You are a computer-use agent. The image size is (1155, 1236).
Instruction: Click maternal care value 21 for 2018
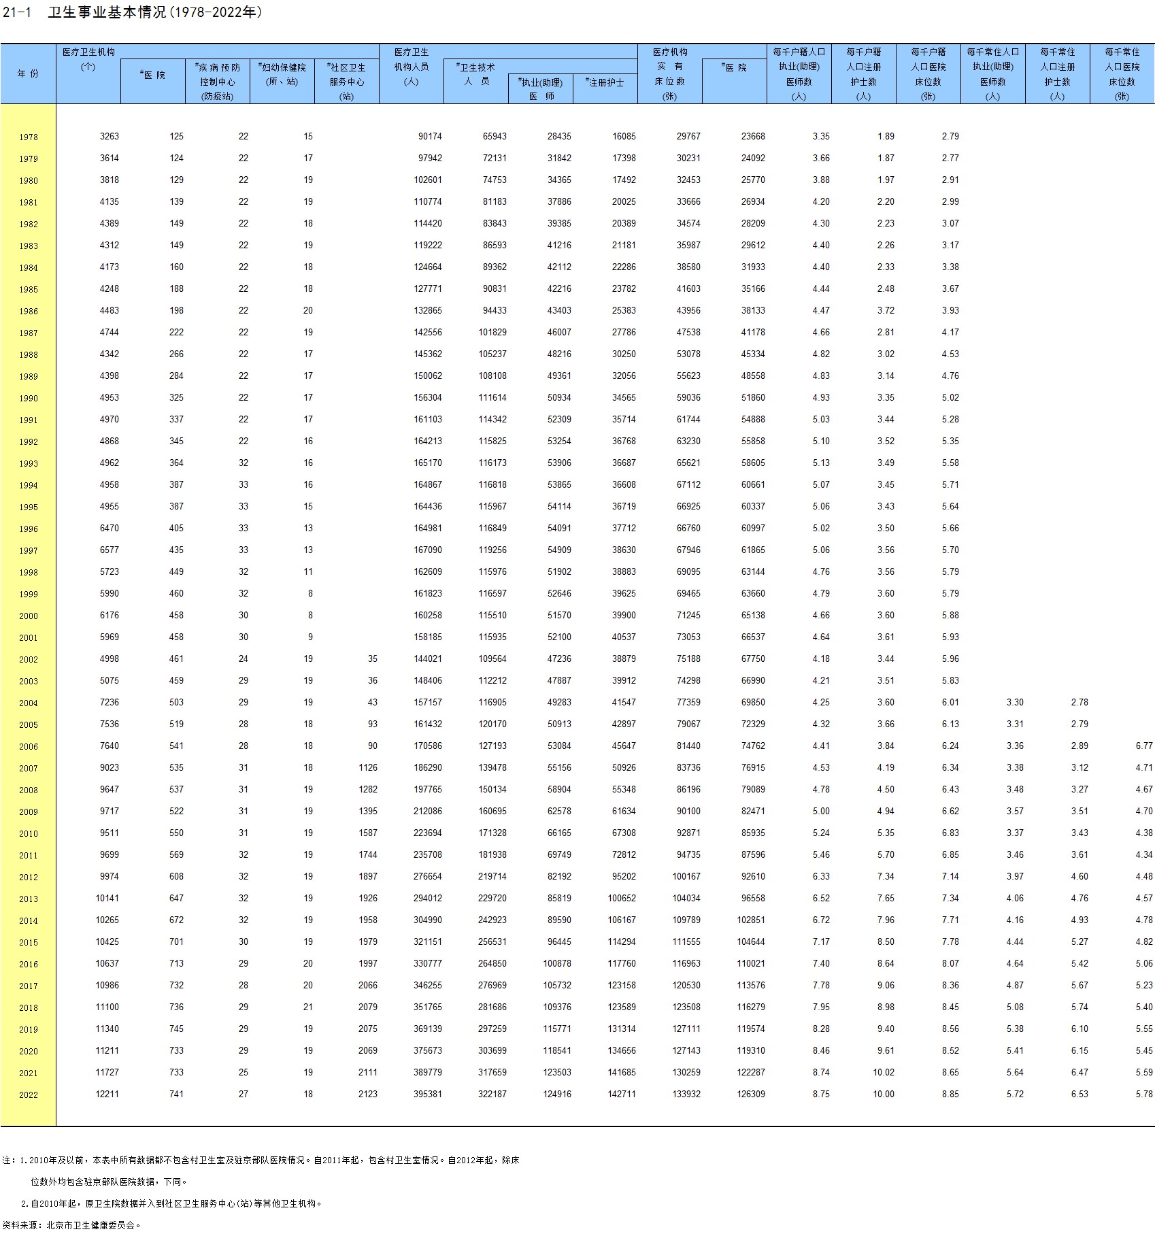pos(308,1007)
